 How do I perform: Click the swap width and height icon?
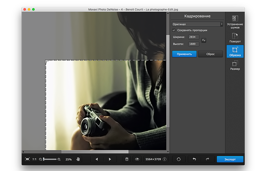(x=204, y=40)
